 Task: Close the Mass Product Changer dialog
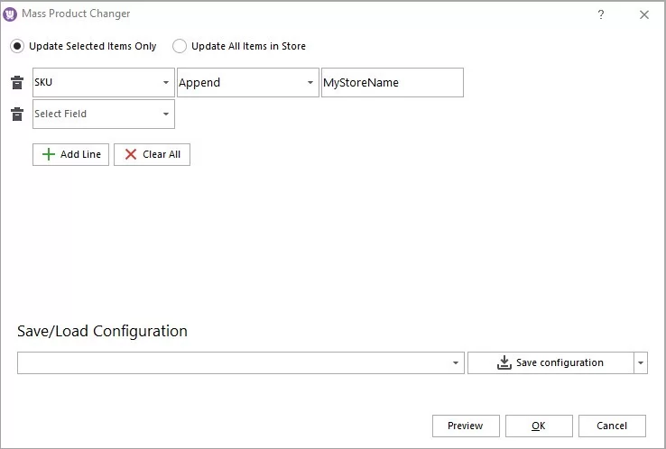pyautogui.click(x=643, y=14)
